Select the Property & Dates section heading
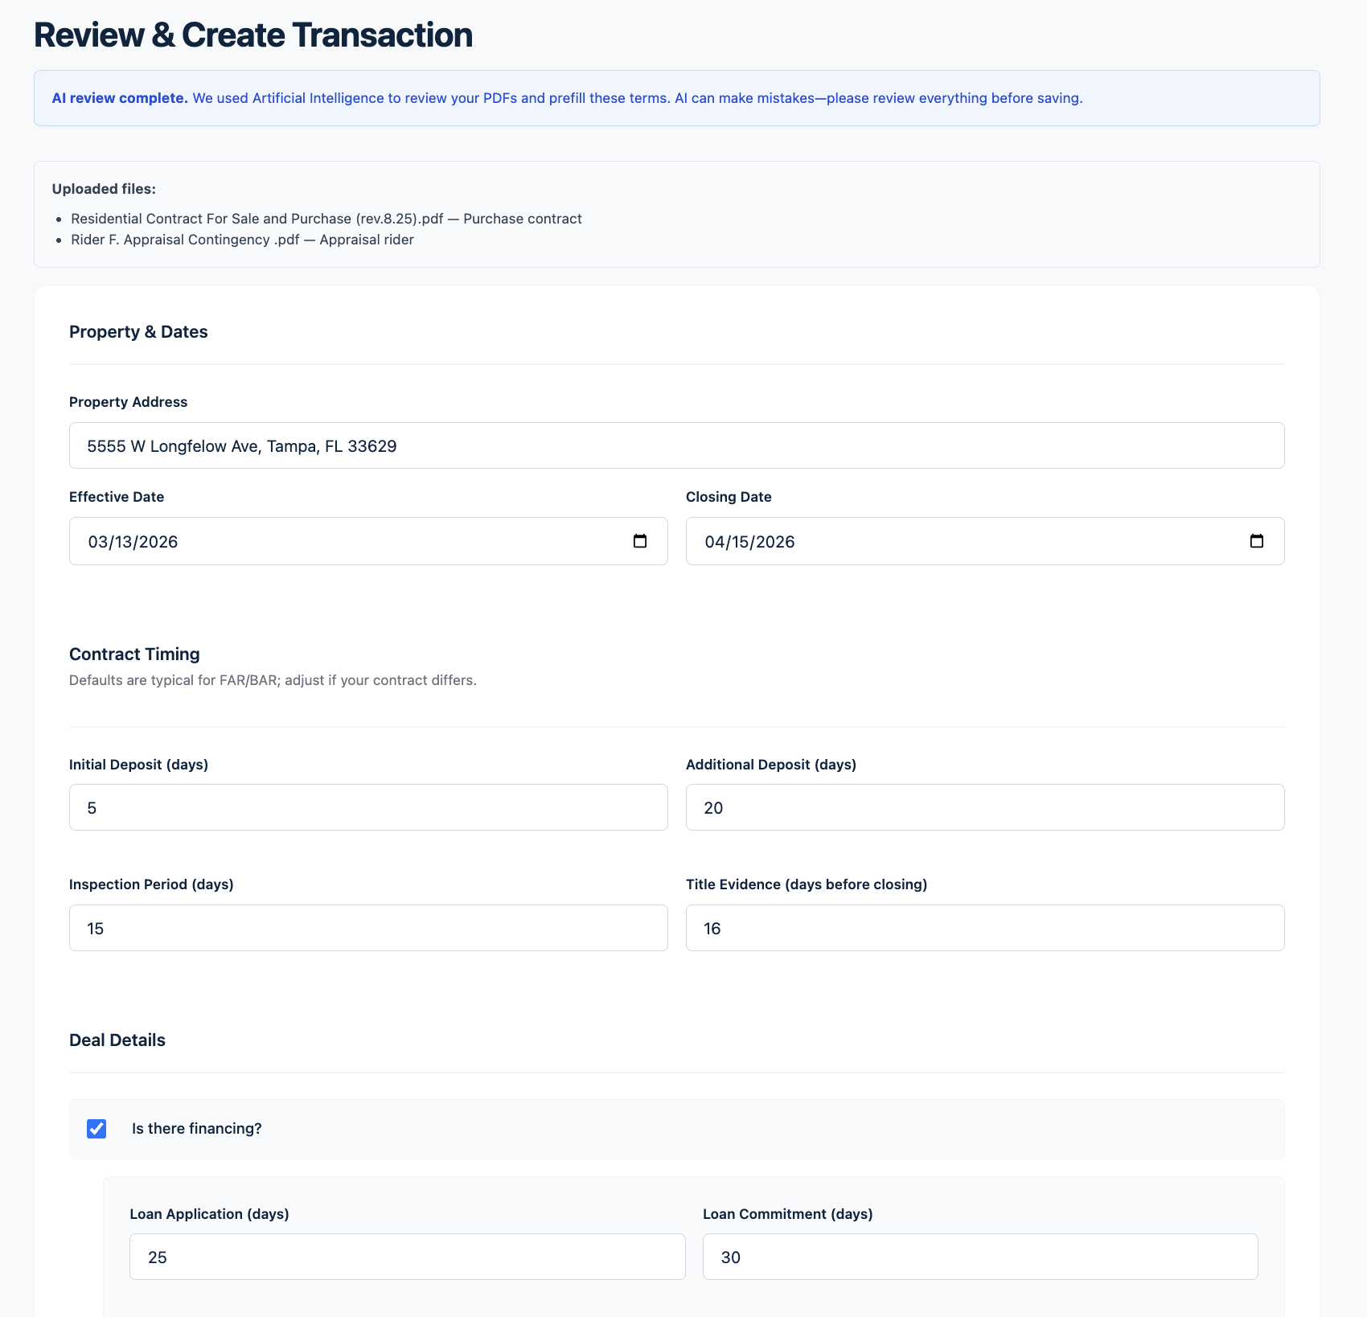The height and width of the screenshot is (1317, 1367). point(138,330)
